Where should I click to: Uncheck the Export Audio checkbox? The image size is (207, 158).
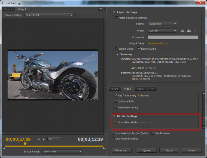coord(139,49)
